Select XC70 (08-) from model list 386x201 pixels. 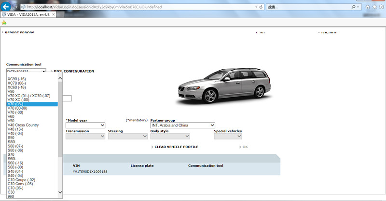click(x=32, y=83)
